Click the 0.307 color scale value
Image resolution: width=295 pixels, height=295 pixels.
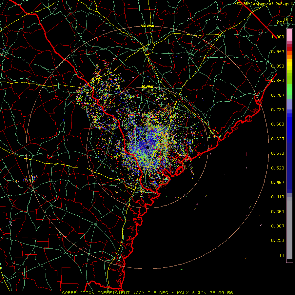pos(278,226)
